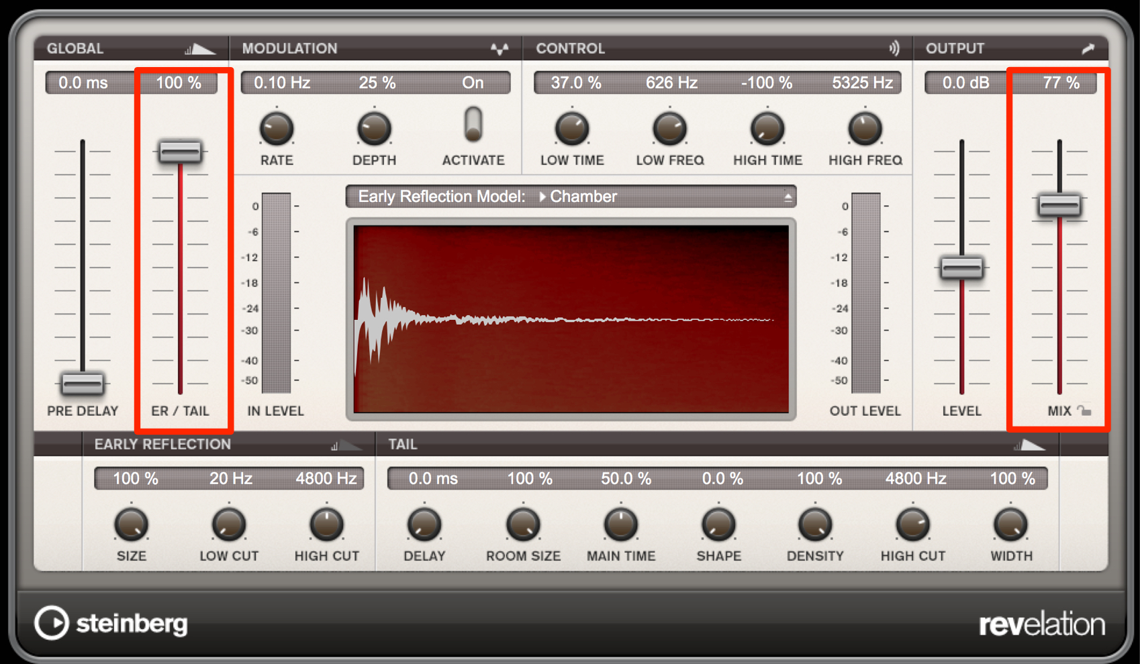The image size is (1140, 664).
Task: Click the Low Time knob
Action: (x=572, y=129)
